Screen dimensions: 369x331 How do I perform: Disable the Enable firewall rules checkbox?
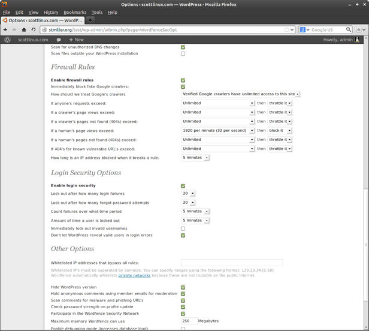point(183,80)
